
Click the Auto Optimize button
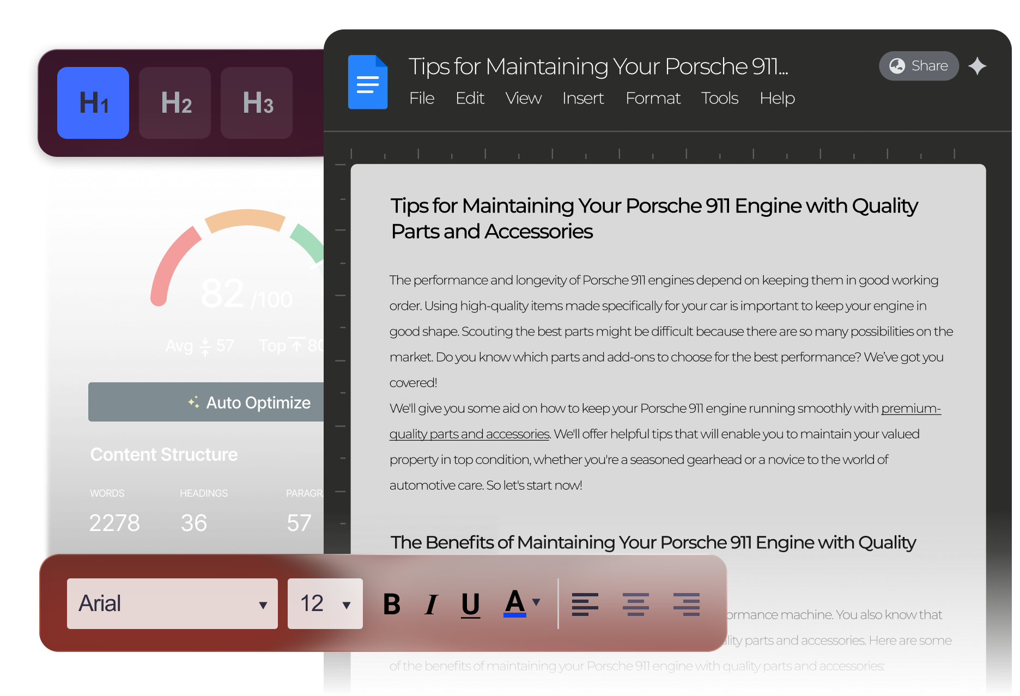coord(206,402)
